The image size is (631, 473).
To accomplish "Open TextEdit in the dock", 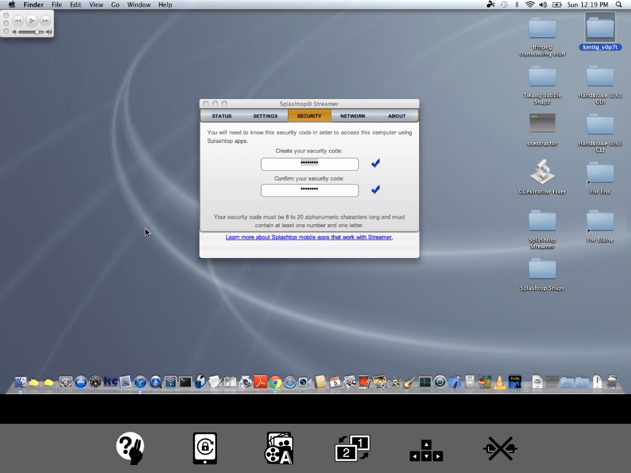I will [x=215, y=382].
